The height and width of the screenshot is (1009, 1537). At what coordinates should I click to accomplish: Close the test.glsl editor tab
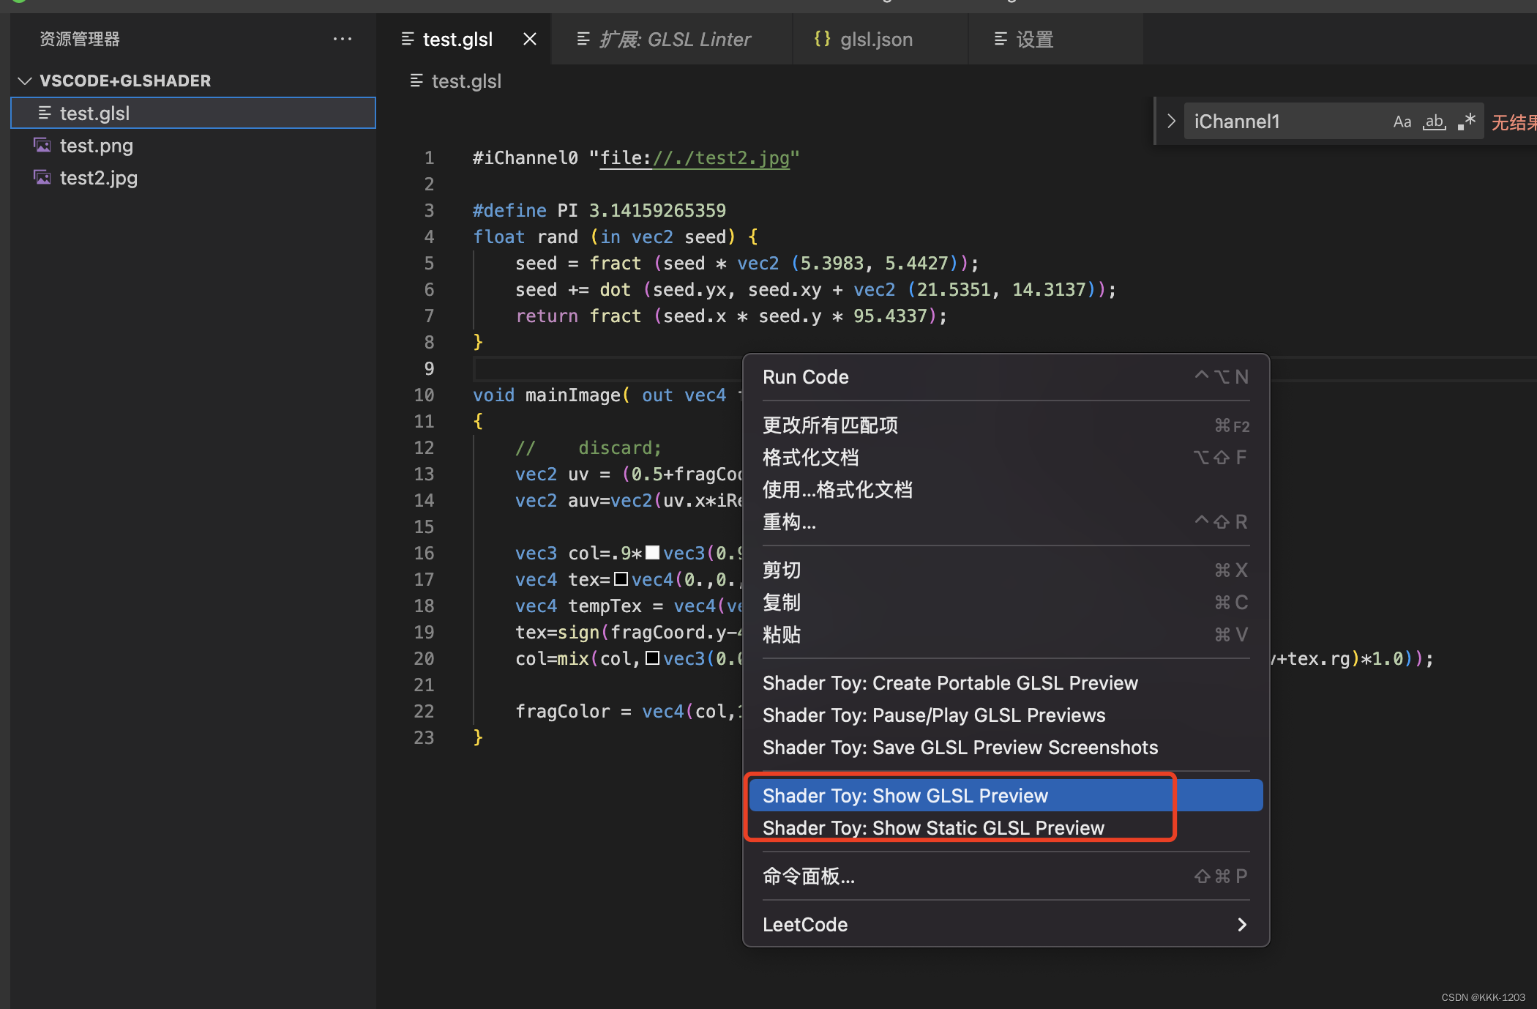pos(530,39)
